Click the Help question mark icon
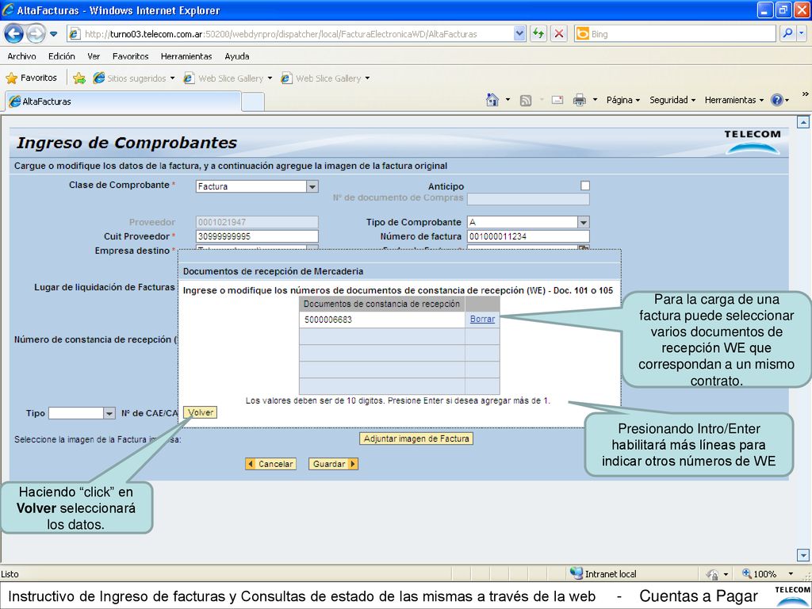The image size is (812, 609). pos(777,100)
